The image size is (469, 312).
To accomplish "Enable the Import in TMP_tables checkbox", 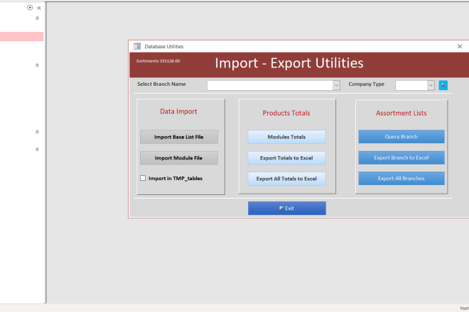I will click(143, 178).
